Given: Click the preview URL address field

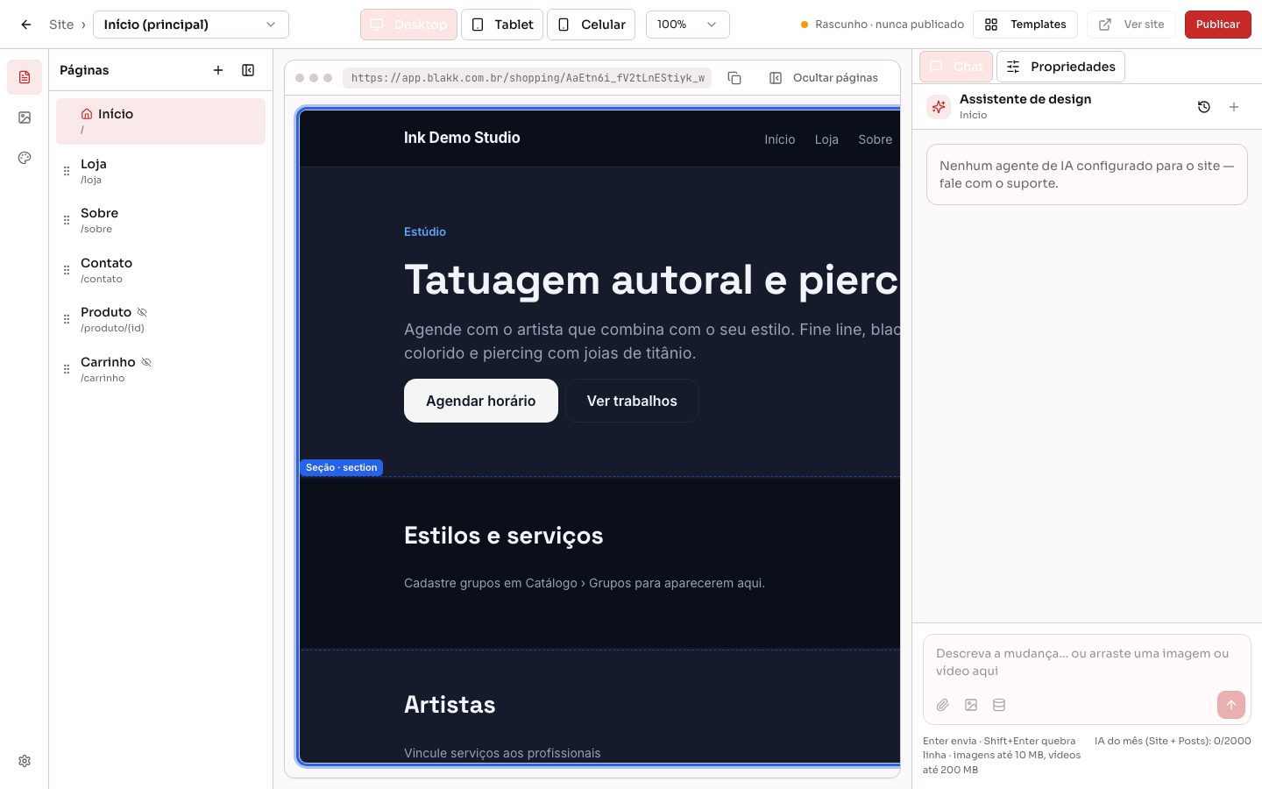Looking at the screenshot, I should [x=528, y=78].
